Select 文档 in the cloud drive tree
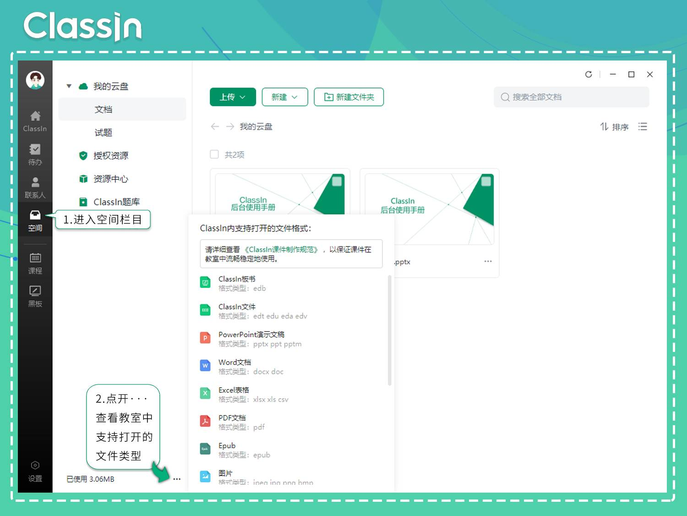 click(x=122, y=109)
